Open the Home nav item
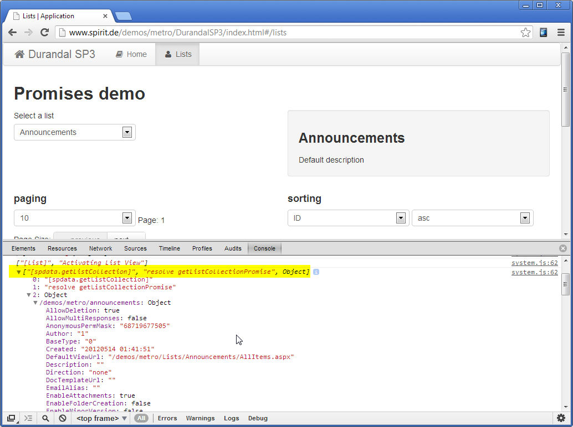Image resolution: width=573 pixels, height=427 pixels. 131,54
